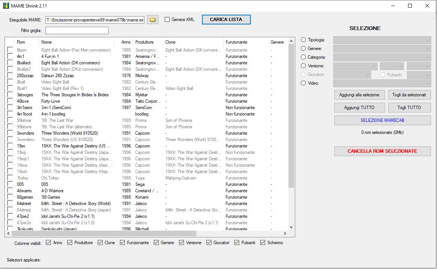Open the first Versione dropdown
This screenshot has height=269, width=437.
point(355,66)
